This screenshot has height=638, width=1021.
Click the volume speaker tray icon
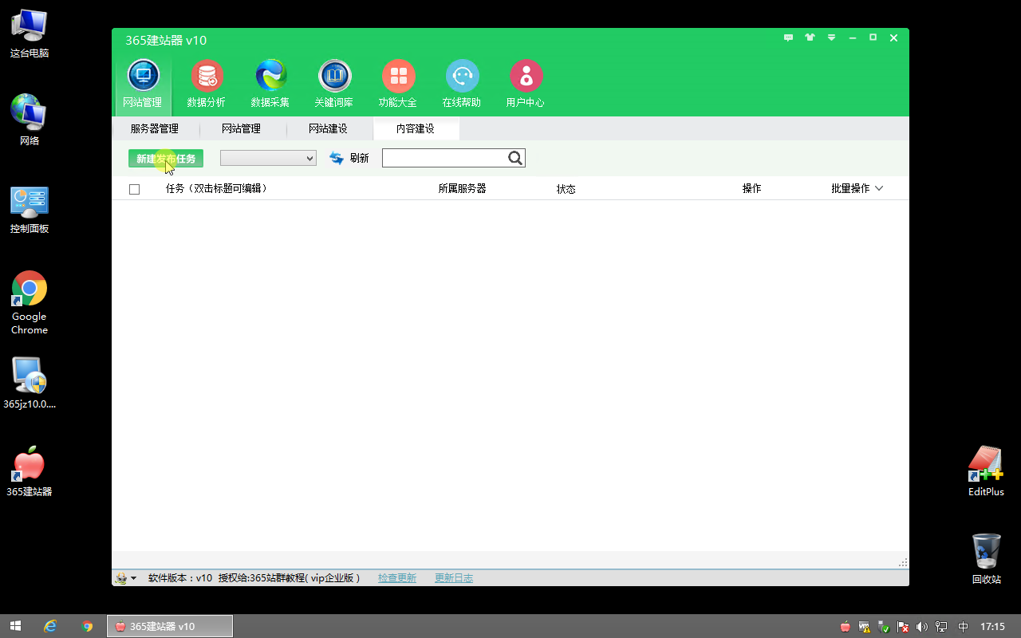pos(922,627)
